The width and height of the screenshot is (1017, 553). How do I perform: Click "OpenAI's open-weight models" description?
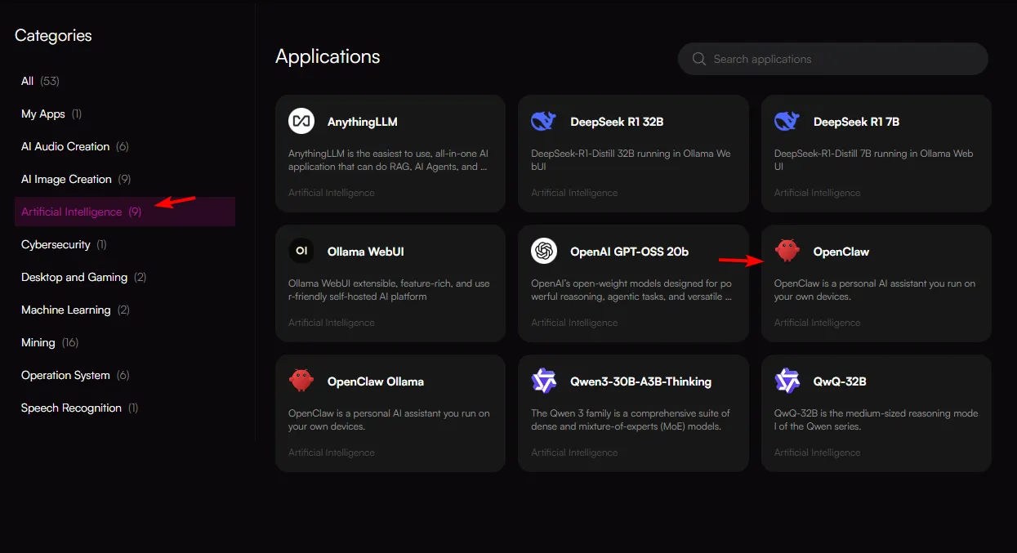click(x=631, y=290)
